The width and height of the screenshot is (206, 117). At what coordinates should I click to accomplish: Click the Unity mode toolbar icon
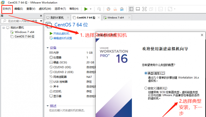(151, 9)
